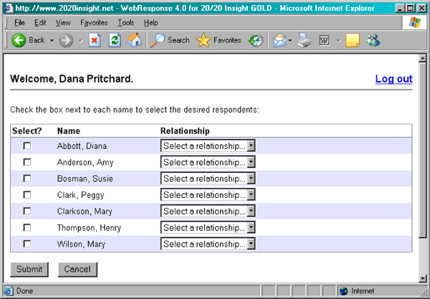Screen dimensions: 430x299
Task: Open the View menu
Action: pos(63,23)
